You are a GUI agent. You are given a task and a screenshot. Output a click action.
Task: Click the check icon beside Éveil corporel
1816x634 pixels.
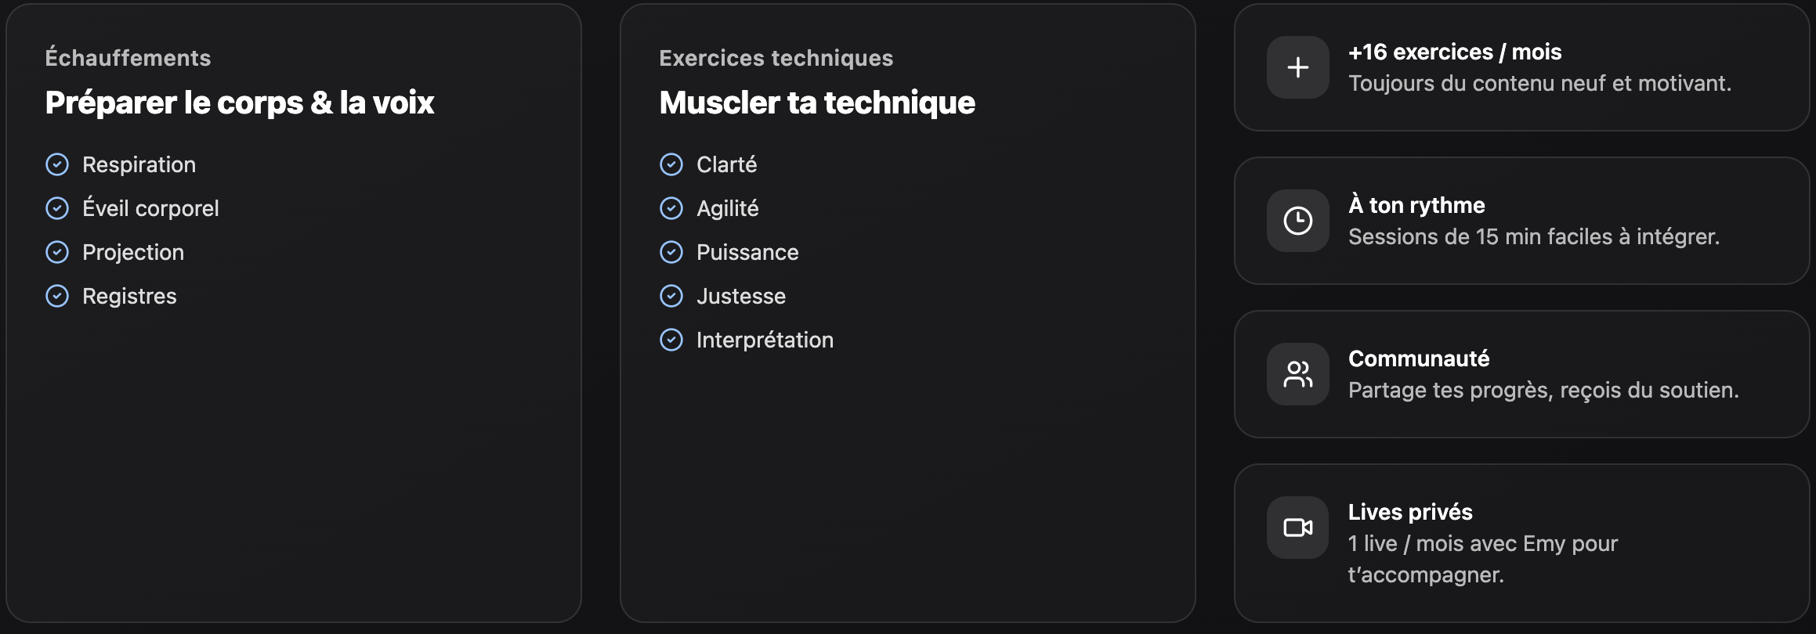pos(57,208)
